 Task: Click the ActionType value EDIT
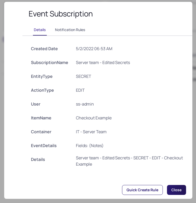80,90
